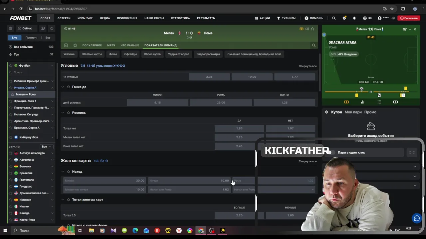Jump to Желтые карты section chip
The image size is (426, 239).
pos(92,54)
